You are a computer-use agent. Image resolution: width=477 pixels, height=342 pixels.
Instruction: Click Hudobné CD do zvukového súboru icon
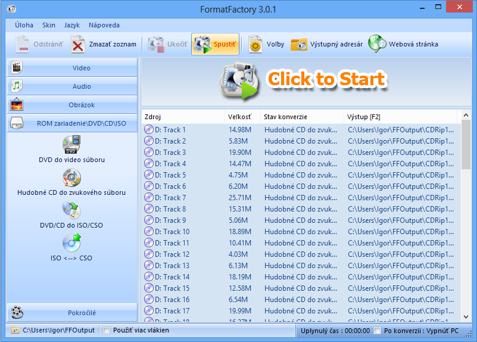71,178
